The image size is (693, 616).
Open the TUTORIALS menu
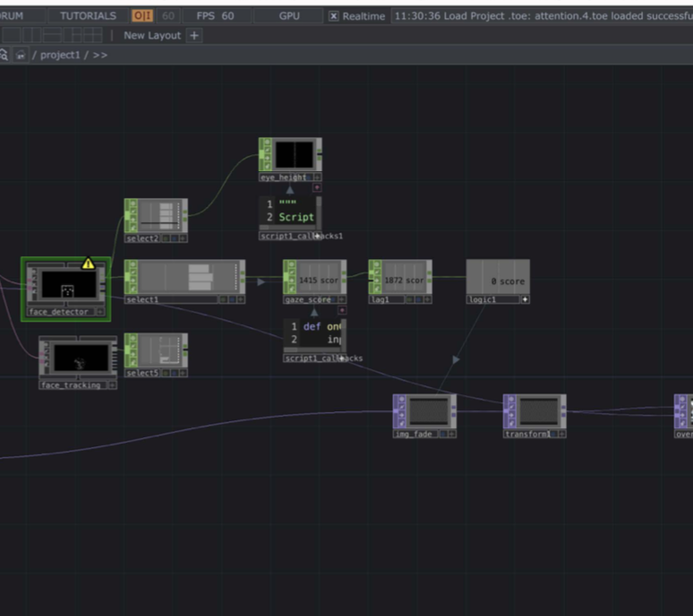click(x=88, y=16)
